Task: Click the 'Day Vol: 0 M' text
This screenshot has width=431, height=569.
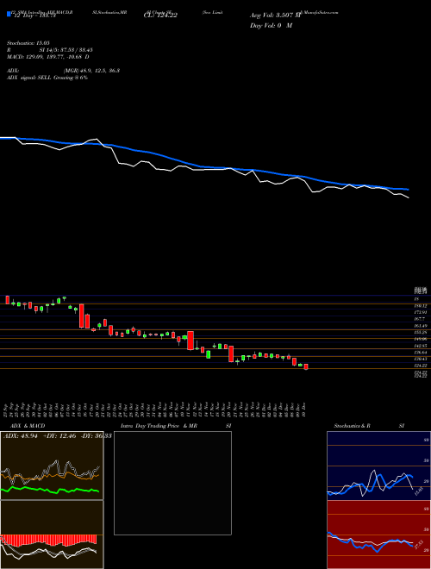Action: [x=271, y=25]
